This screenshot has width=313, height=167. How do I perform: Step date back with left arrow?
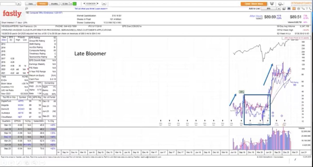pos(84,4)
